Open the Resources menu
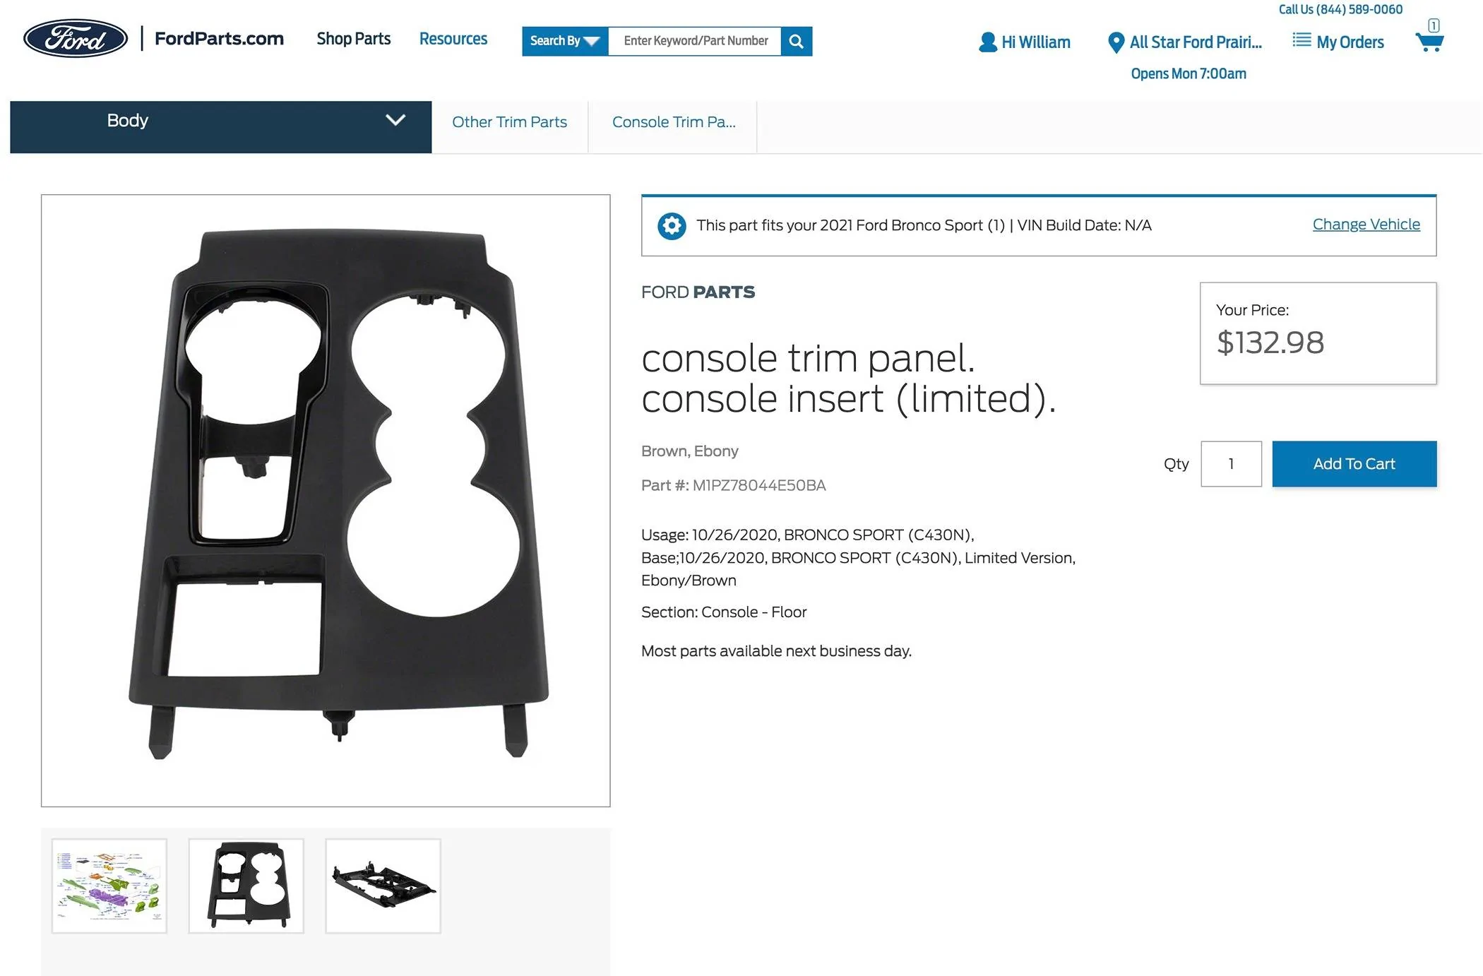Screen dimensions: 1483x976 [453, 39]
